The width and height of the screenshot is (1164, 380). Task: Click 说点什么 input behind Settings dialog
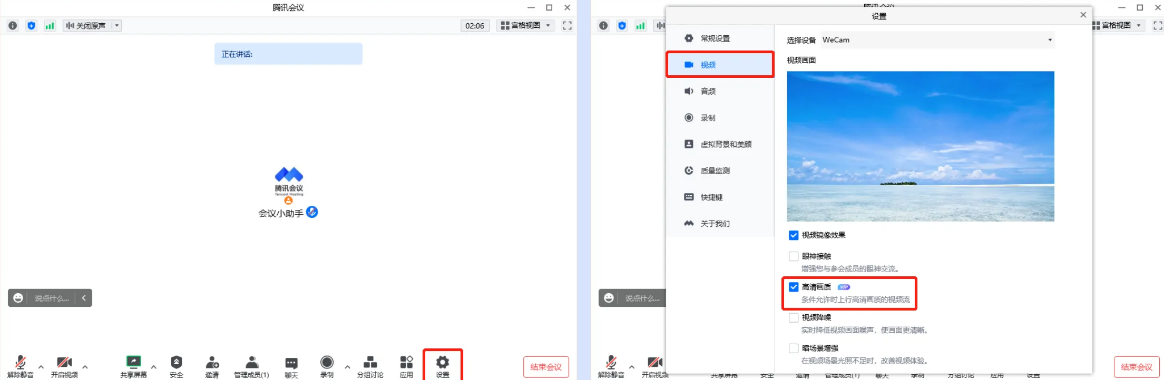click(642, 298)
